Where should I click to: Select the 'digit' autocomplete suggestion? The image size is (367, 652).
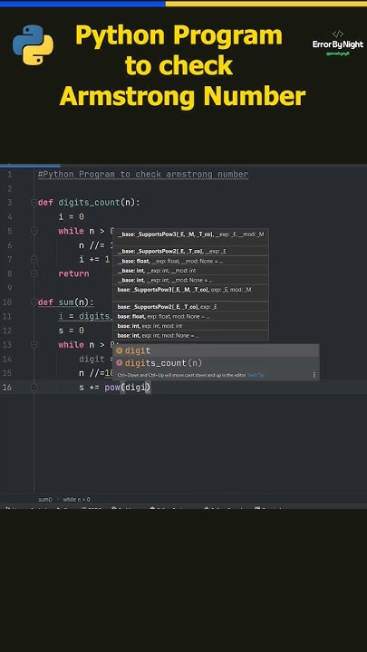point(216,351)
